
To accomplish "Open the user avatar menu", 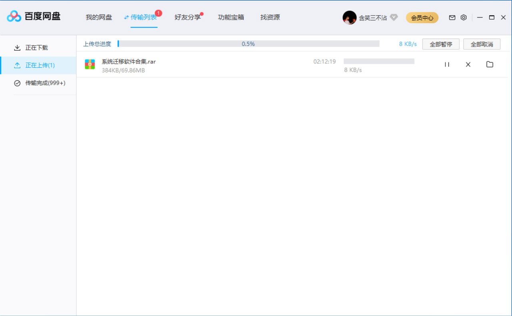I will (350, 17).
